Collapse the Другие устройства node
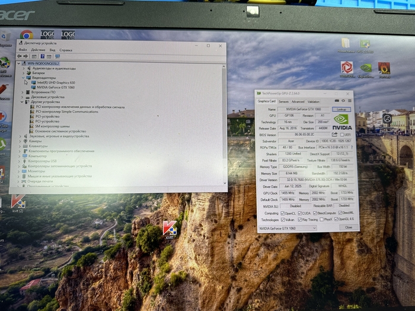The image size is (415, 311). point(22,102)
